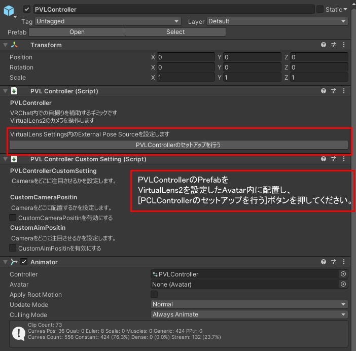The image size is (356, 351).
Task: Edit Rotation X field
Action: coord(186,67)
